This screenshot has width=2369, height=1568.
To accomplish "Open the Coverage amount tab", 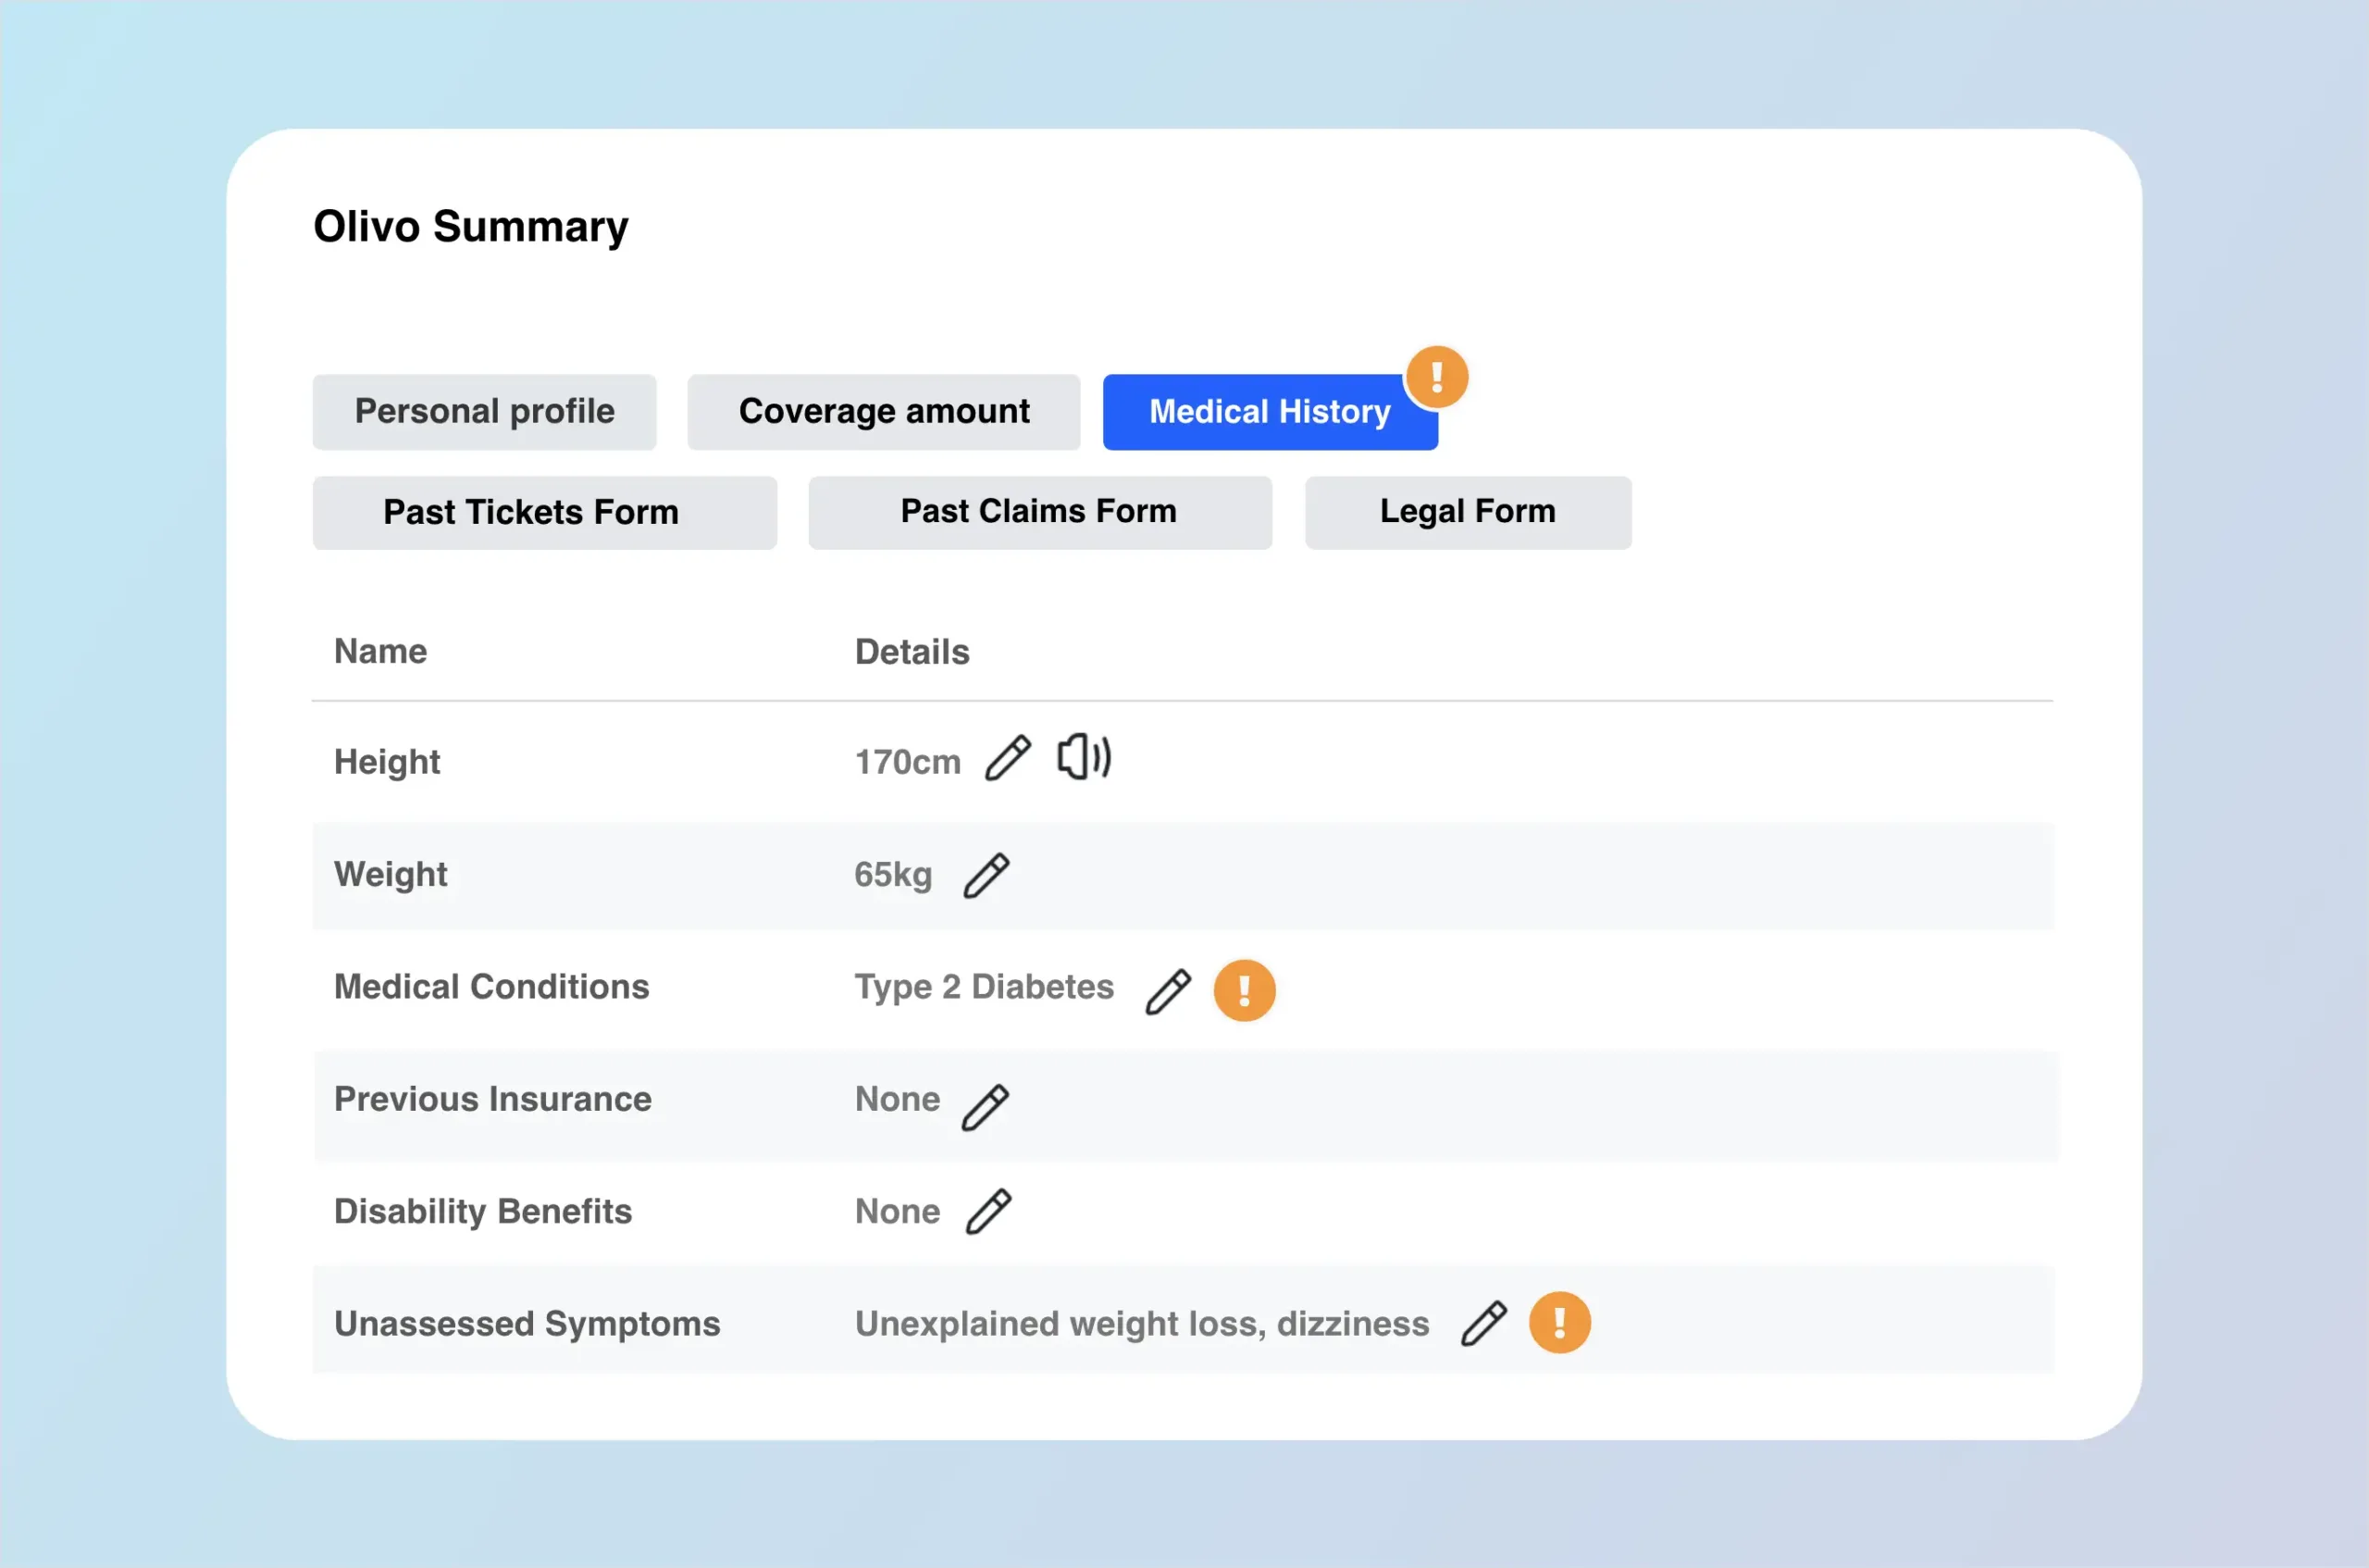I will (x=884, y=412).
